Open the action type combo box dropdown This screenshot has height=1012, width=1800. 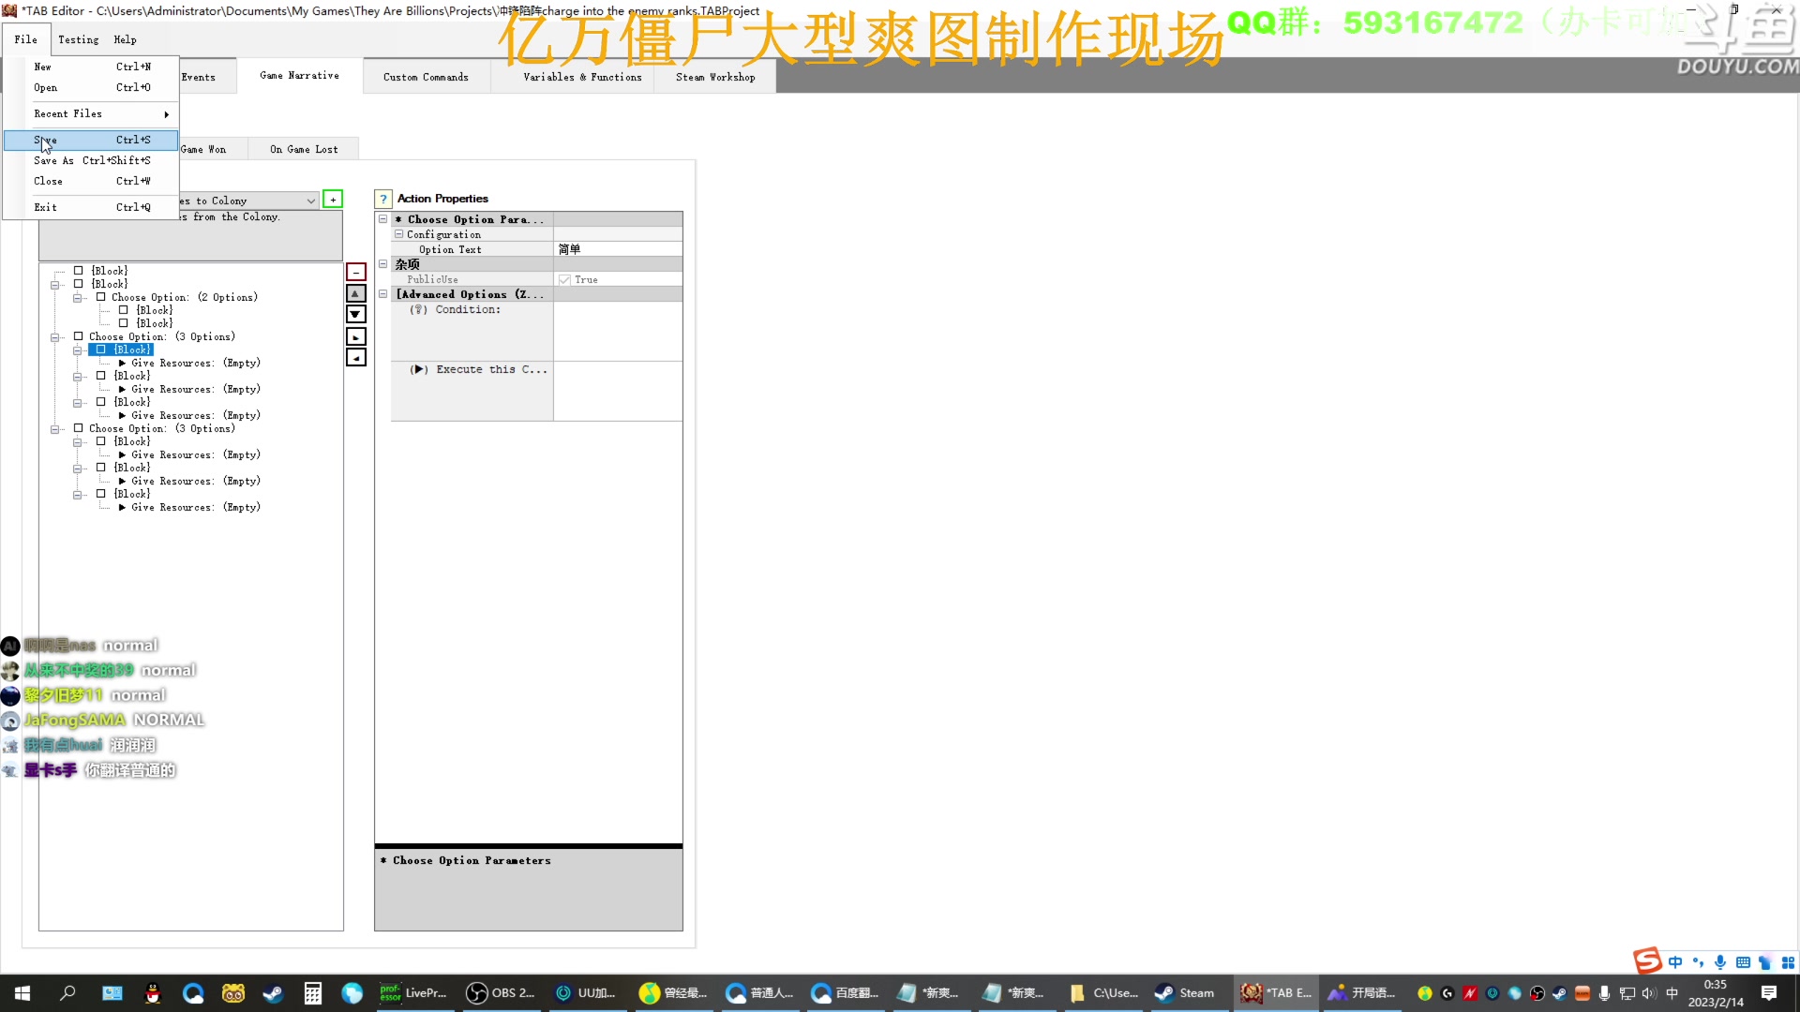pos(310,200)
